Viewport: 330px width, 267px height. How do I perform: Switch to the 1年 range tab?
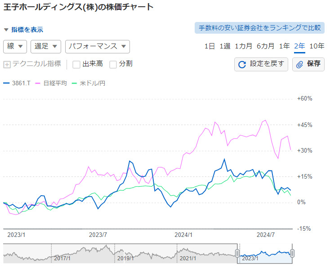coord(284,46)
